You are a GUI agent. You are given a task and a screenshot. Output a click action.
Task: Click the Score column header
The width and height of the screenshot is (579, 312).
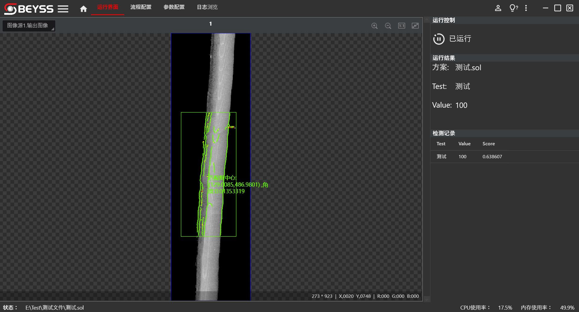click(x=489, y=144)
